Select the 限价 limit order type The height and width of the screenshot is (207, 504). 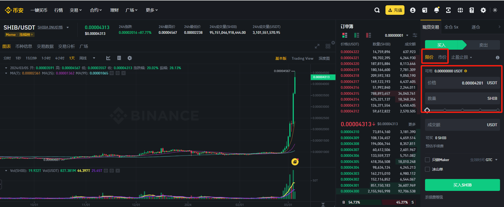pos(429,57)
